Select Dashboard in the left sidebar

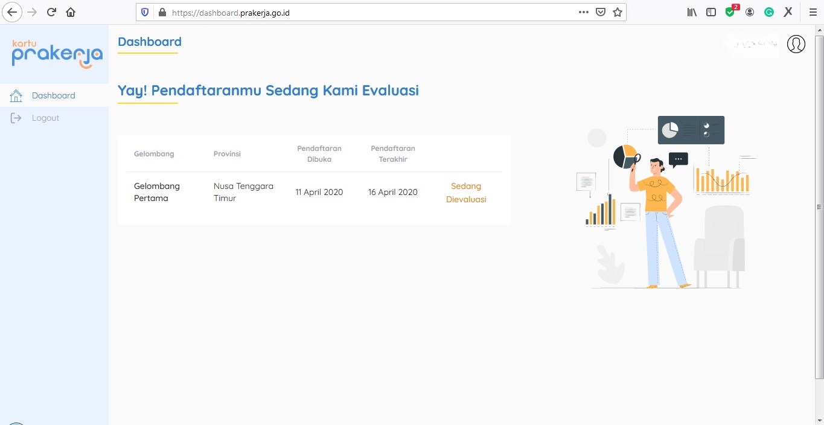(53, 95)
